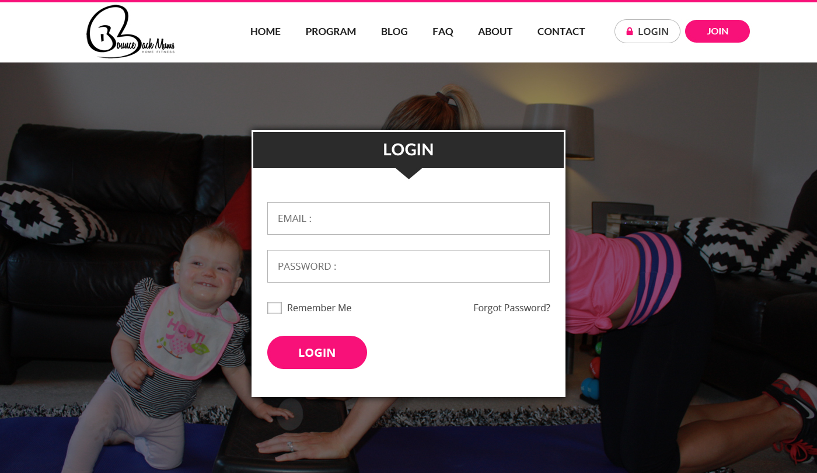The image size is (817, 473).
Task: Open the Contact page
Action: (x=561, y=32)
